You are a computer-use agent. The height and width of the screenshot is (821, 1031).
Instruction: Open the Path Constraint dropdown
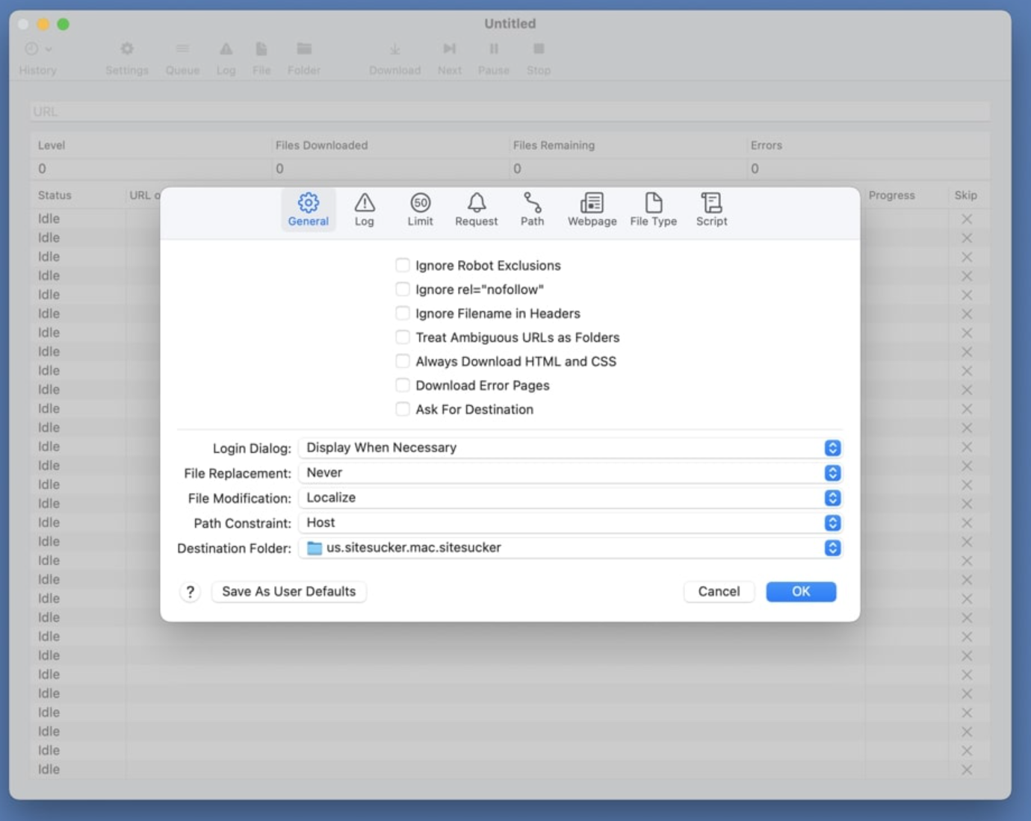570,522
